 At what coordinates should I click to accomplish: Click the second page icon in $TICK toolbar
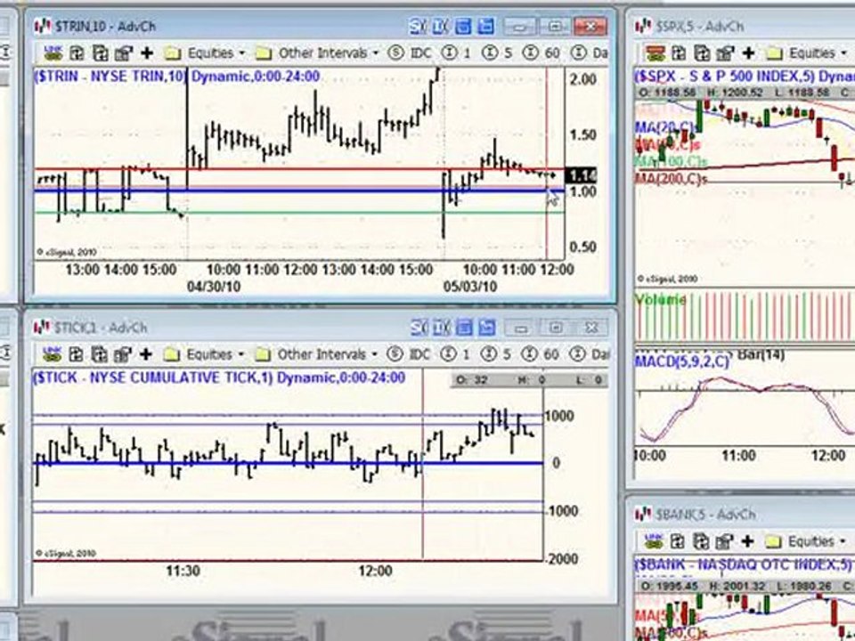77,354
